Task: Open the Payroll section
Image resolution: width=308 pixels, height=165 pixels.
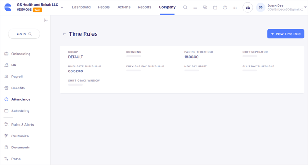Action: tap(17, 77)
